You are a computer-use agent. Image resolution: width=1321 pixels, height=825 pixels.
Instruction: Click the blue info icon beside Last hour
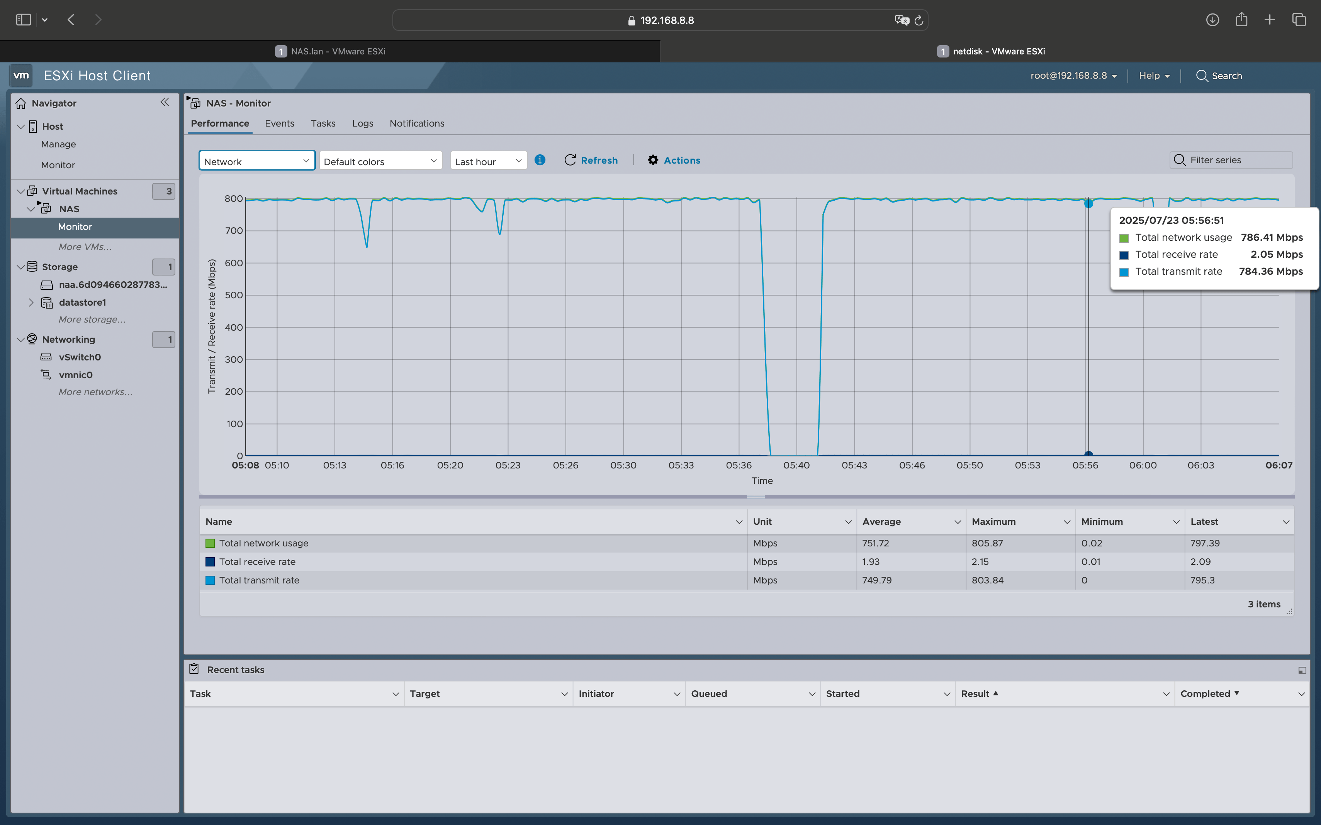[x=540, y=160]
